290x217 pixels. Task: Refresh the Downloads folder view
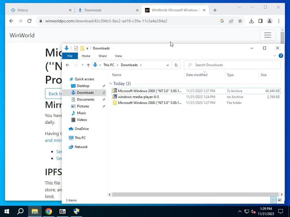pyautogui.click(x=176, y=65)
